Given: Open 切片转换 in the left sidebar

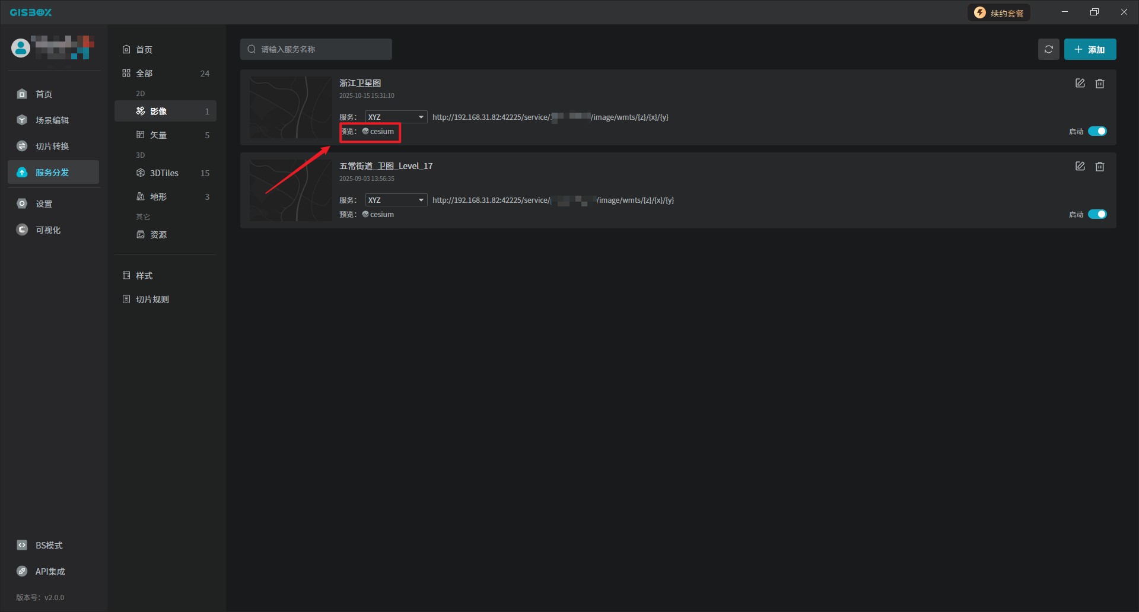Looking at the screenshot, I should point(52,146).
